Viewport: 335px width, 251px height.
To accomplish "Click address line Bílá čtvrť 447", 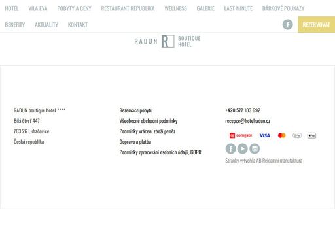I will 27,121.
